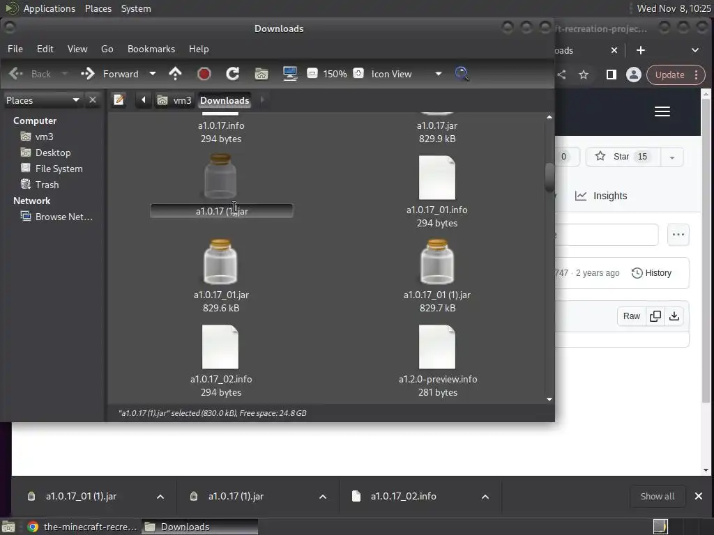Click the vm3 path bar button
This screenshot has width=714, height=535.
[x=174, y=100]
